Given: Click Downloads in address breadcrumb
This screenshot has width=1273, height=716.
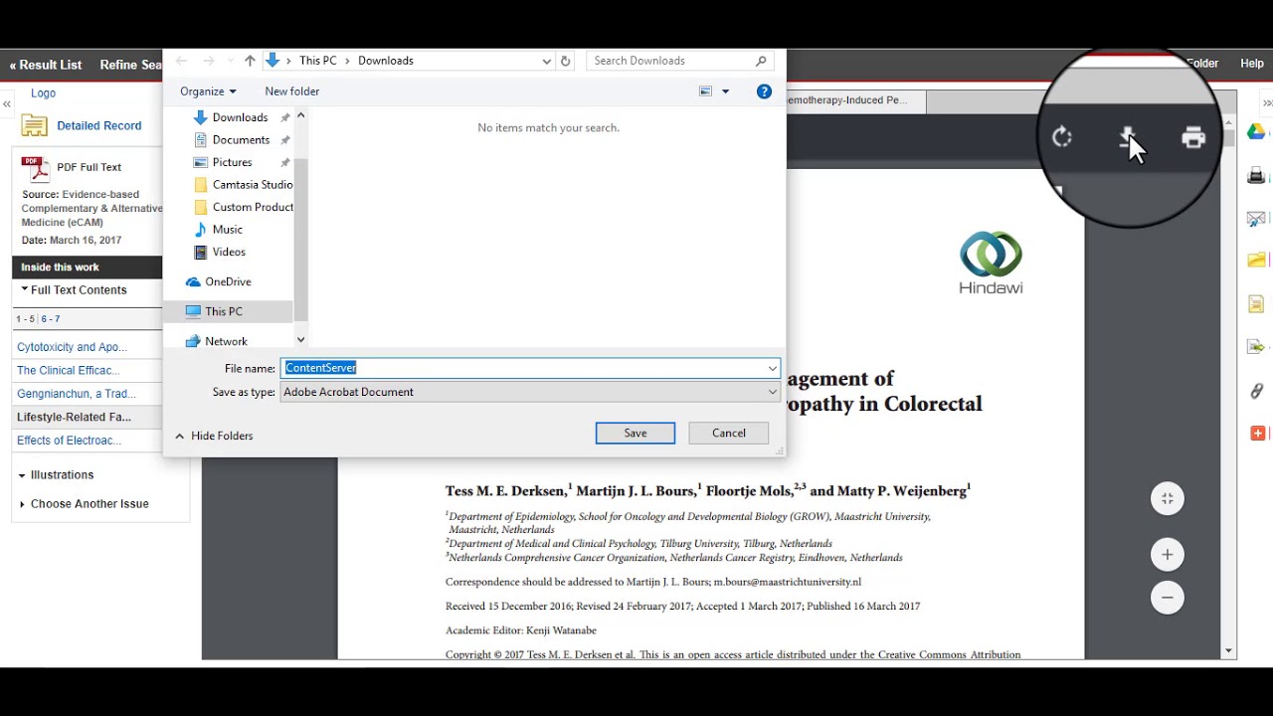Looking at the screenshot, I should coord(386,61).
